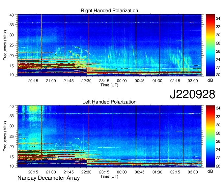Click the 10 MHz tick on Left Handed axis
Image resolution: width=224 pixels, height=182 pixels.
click(12, 166)
